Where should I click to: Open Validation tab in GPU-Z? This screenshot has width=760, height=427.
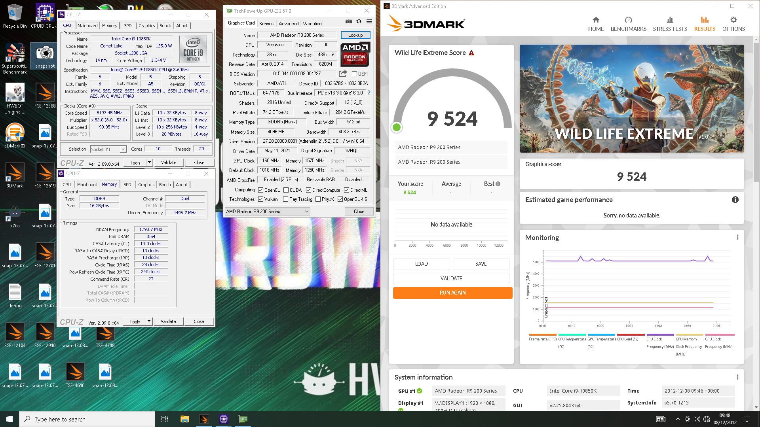(312, 24)
